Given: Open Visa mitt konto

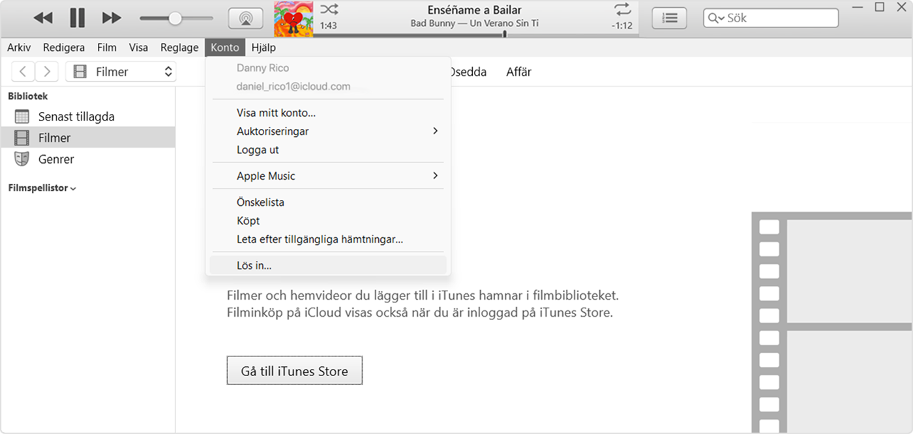Looking at the screenshot, I should coord(277,112).
